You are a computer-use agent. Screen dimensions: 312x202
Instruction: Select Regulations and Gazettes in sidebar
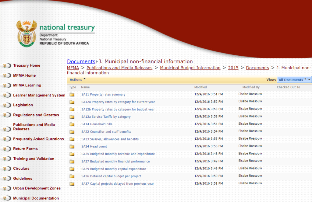[36, 115]
